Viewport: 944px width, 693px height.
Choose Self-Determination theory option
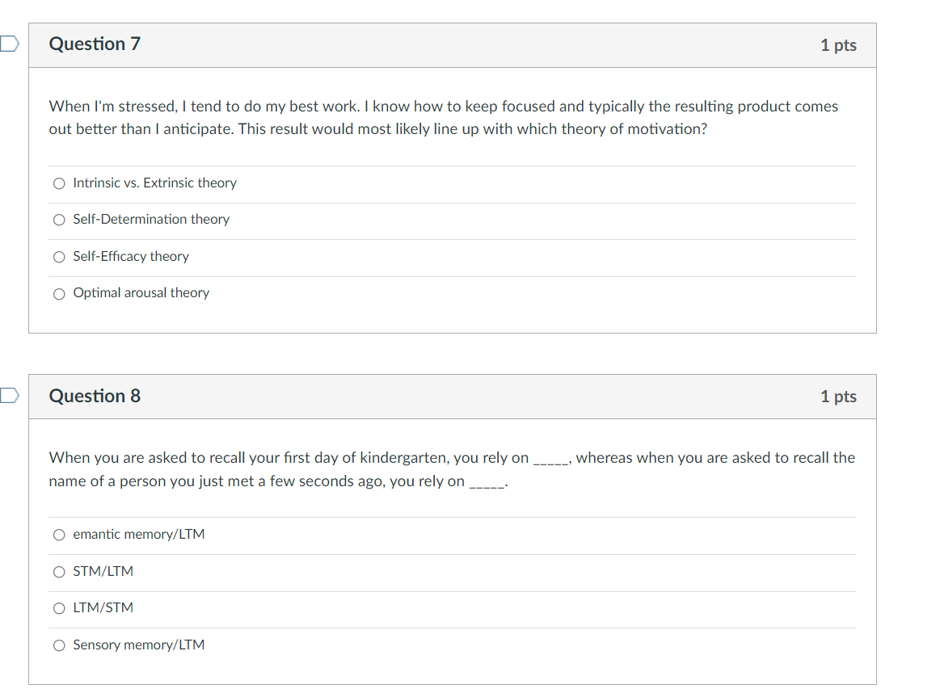coord(59,220)
